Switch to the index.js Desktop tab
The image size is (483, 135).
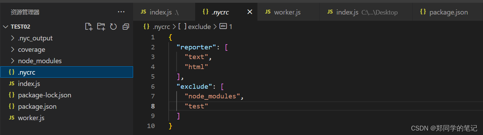coord(366,12)
